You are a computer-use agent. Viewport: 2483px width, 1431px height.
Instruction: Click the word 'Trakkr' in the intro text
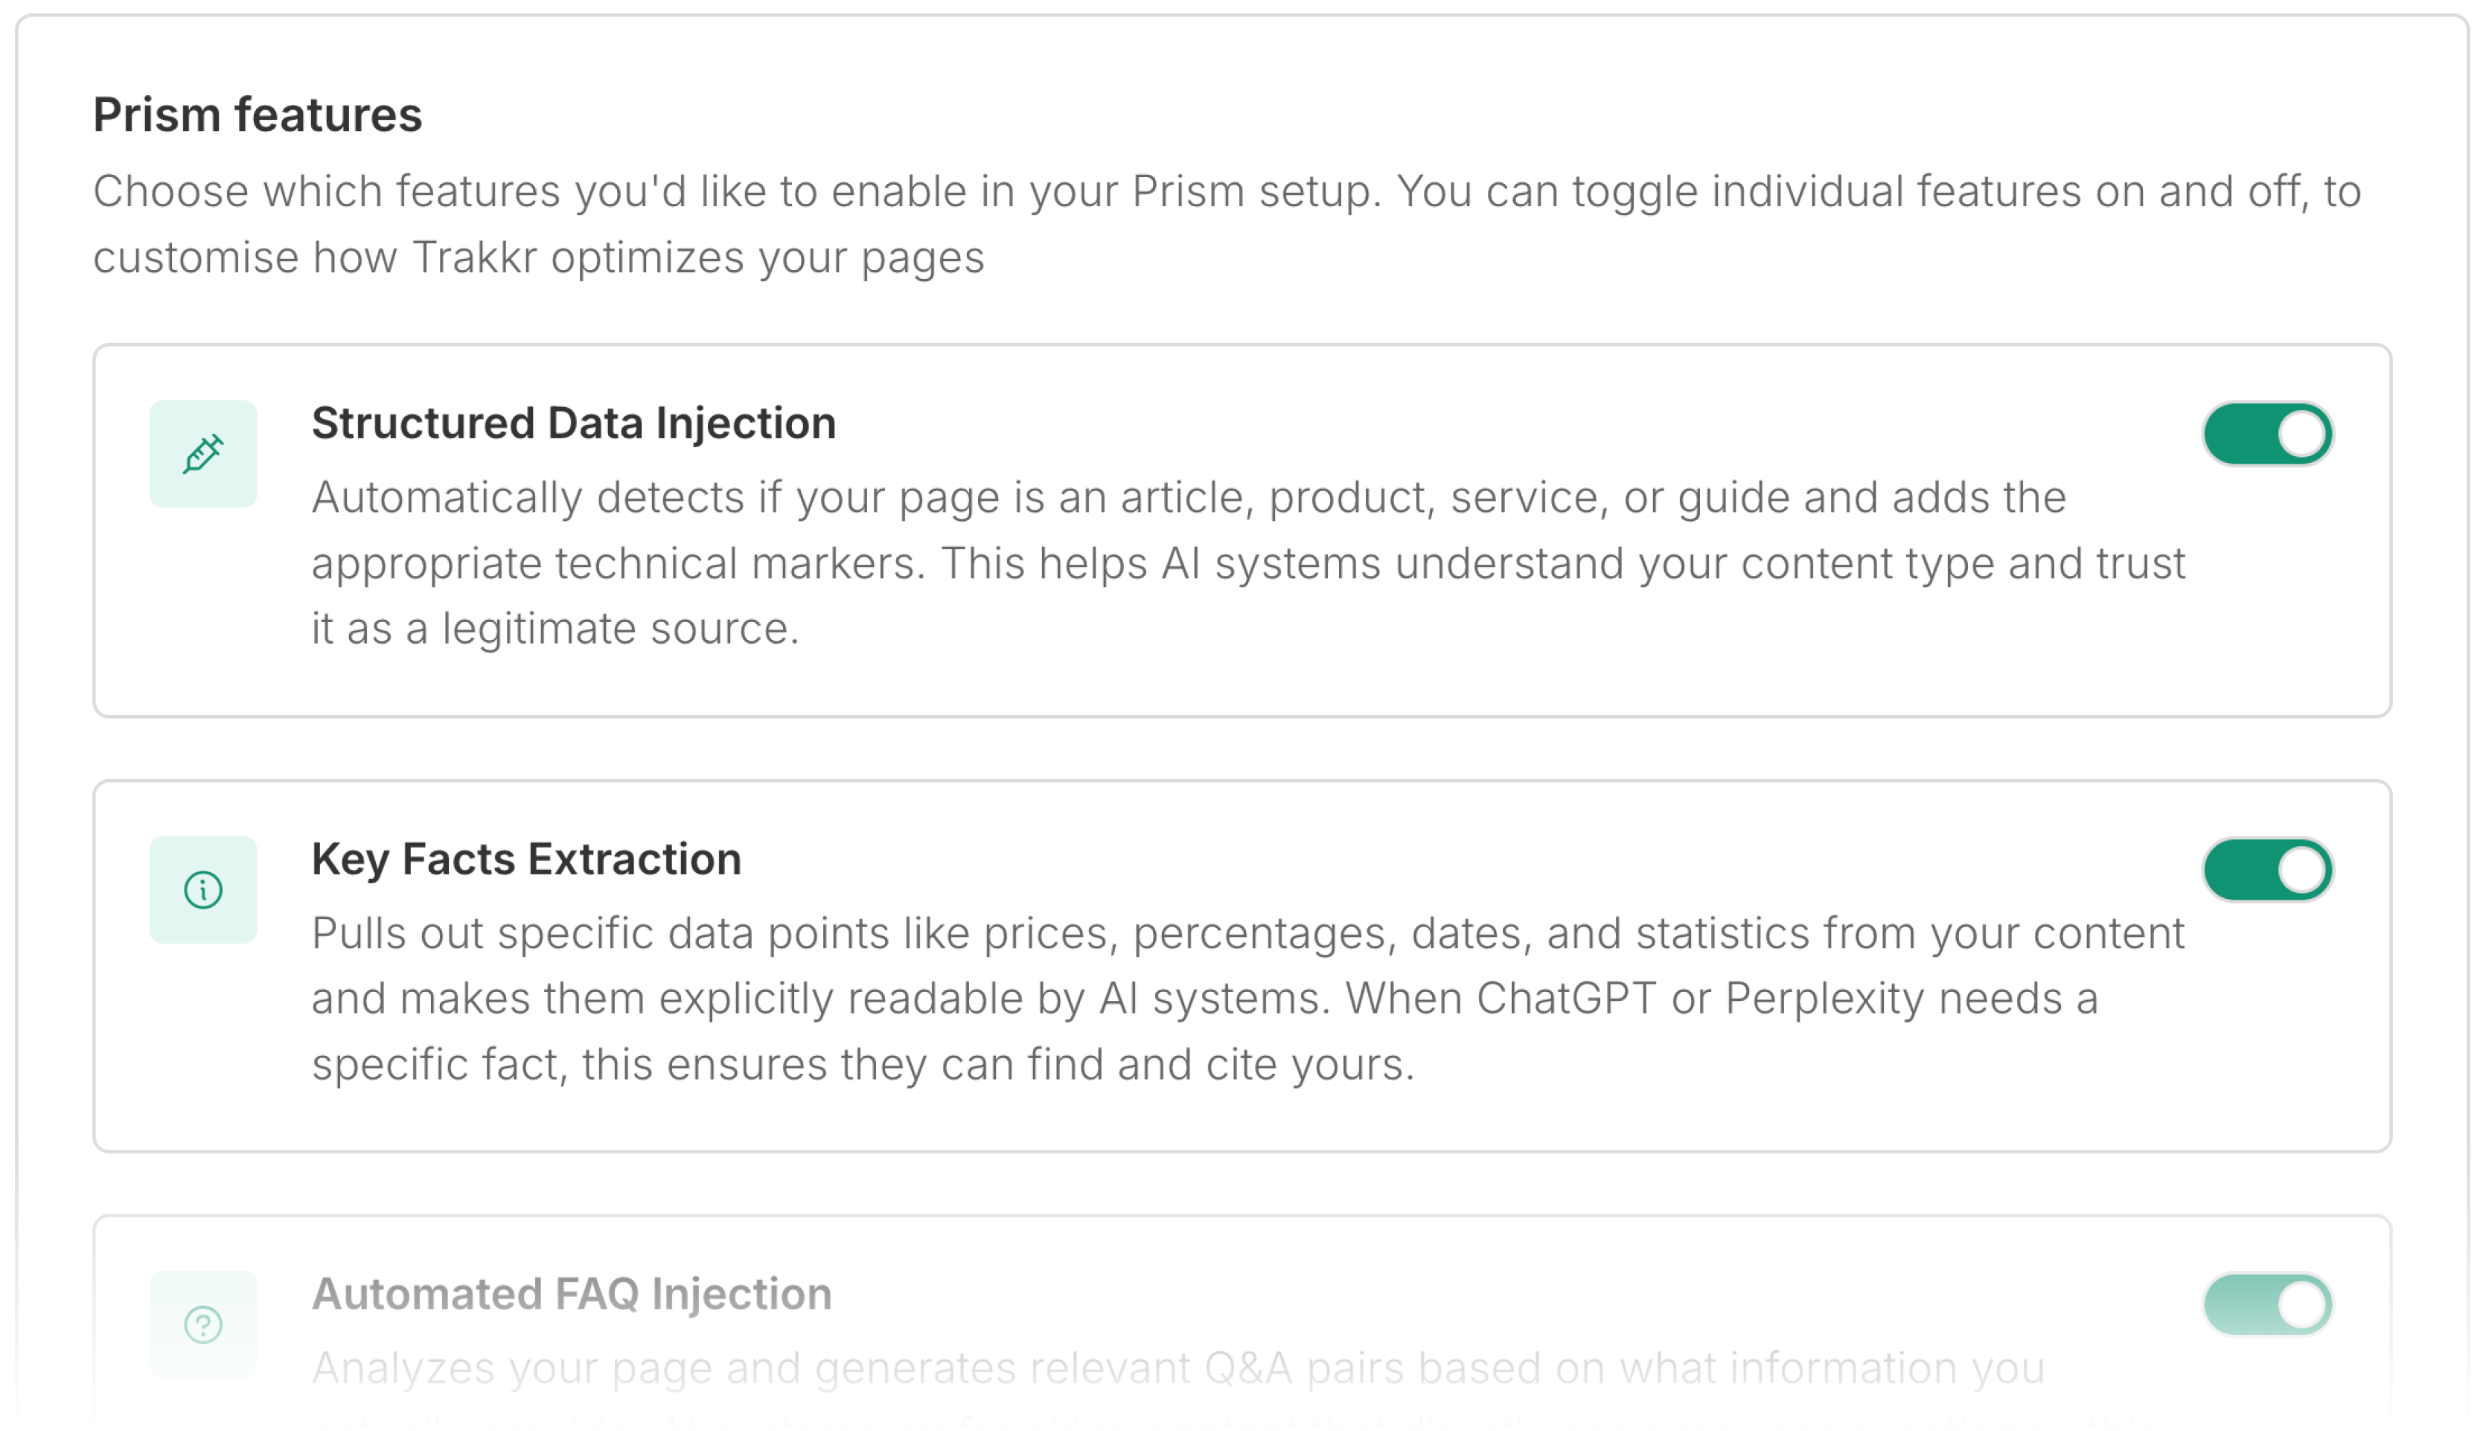(x=474, y=258)
